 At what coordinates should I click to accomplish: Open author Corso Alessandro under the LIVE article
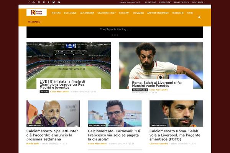[x=59, y=92]
